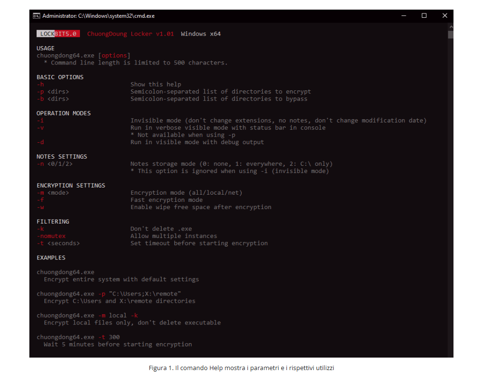Click the '[options]' text in the usage line

pos(114,55)
